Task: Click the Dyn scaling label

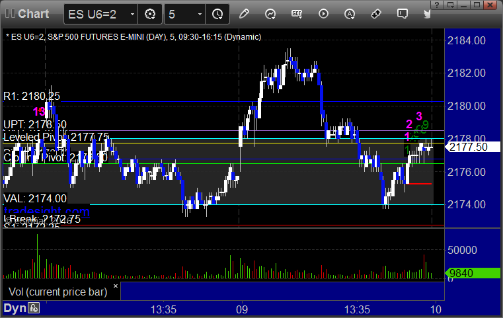Action: pyautogui.click(x=15, y=308)
